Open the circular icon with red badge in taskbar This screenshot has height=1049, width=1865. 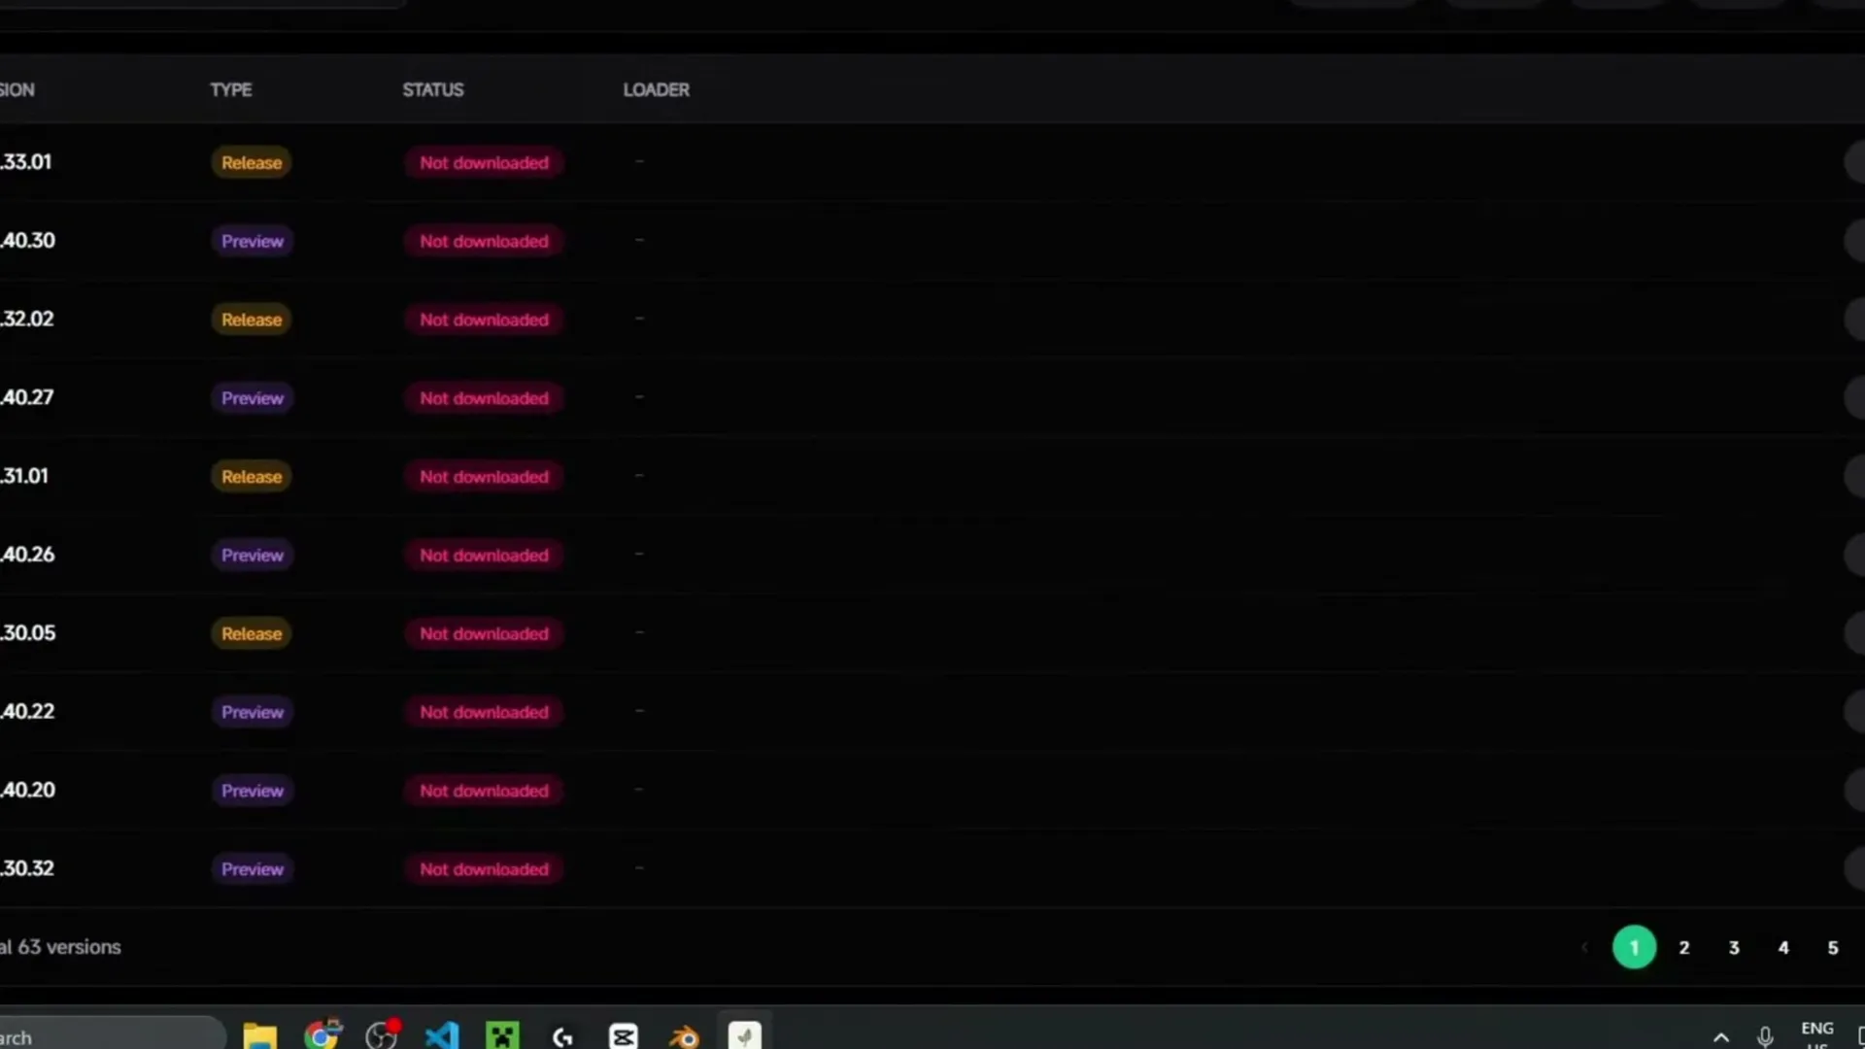click(x=383, y=1035)
